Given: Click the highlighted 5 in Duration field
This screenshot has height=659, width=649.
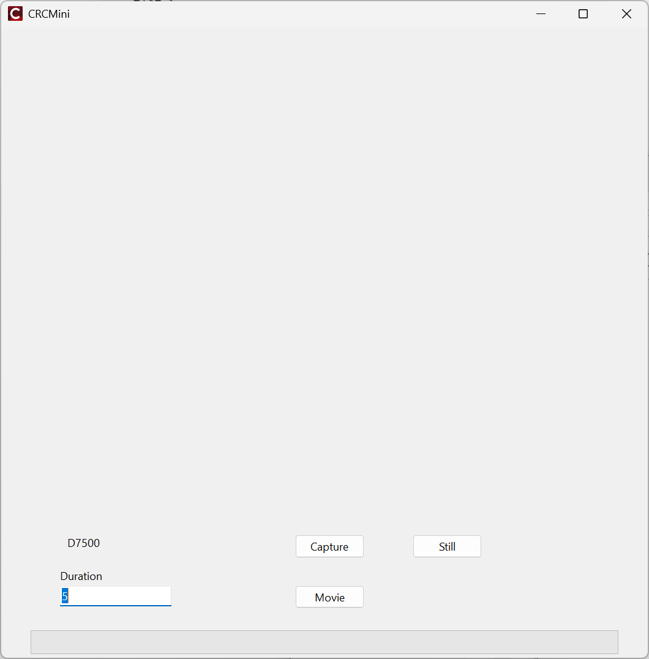Looking at the screenshot, I should pos(65,596).
